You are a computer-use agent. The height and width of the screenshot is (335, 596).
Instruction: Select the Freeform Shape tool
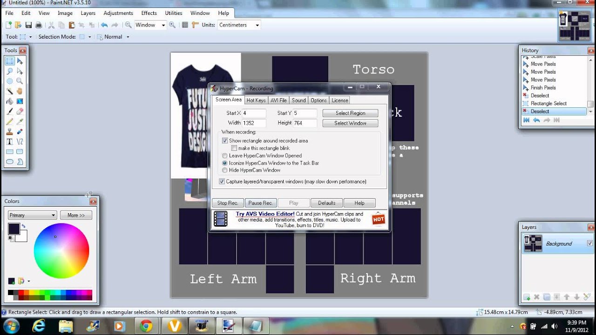(x=20, y=162)
